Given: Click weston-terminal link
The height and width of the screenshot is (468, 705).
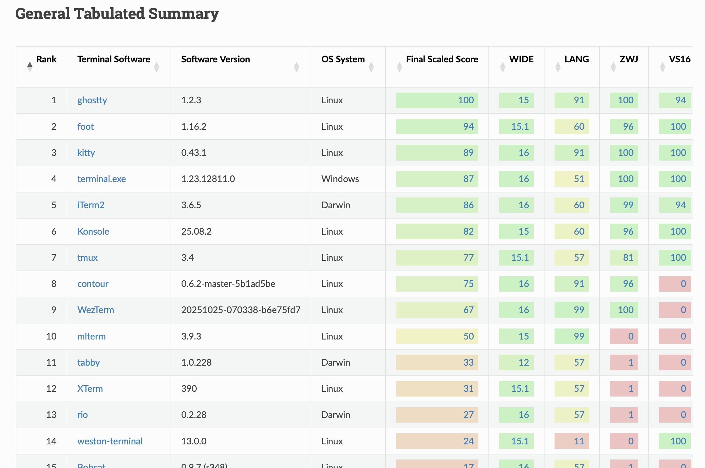Looking at the screenshot, I should (110, 441).
